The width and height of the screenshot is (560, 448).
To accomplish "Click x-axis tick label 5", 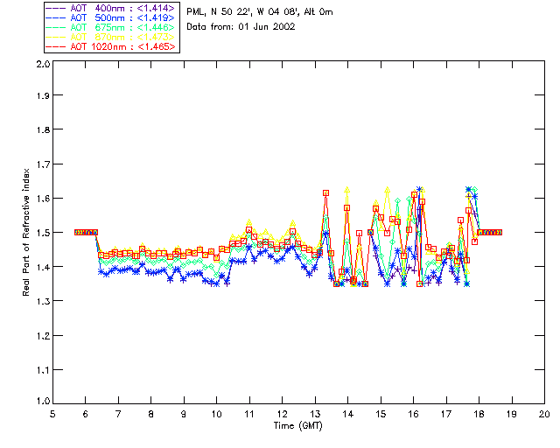I will click(x=52, y=414).
